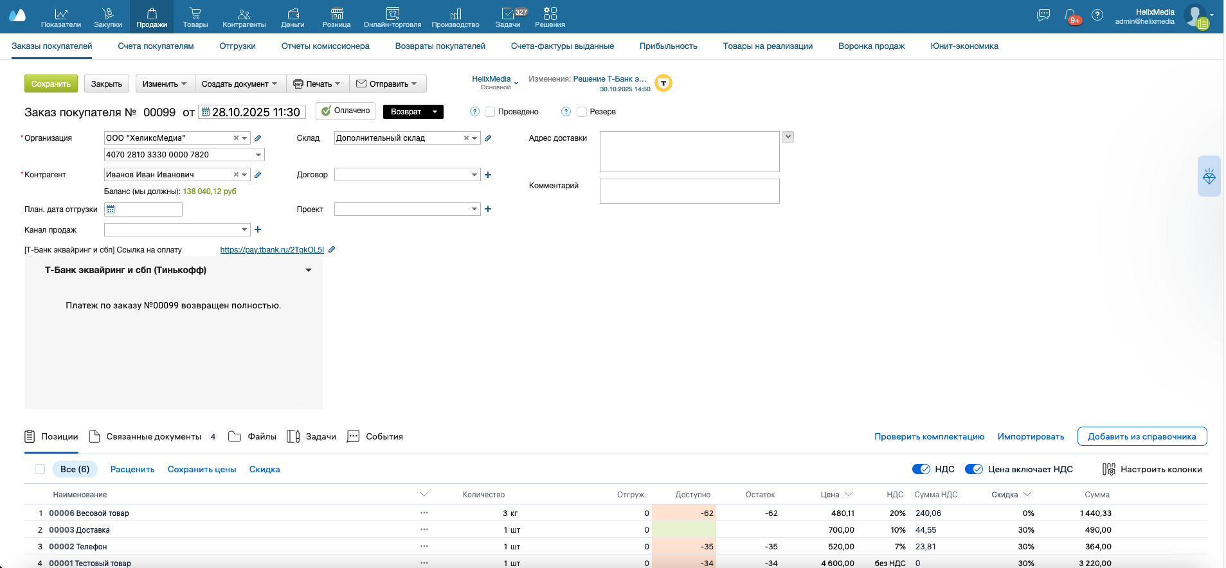This screenshot has width=1226, height=568.
Task: Enable the Резерв checkbox
Action: pyautogui.click(x=582, y=112)
